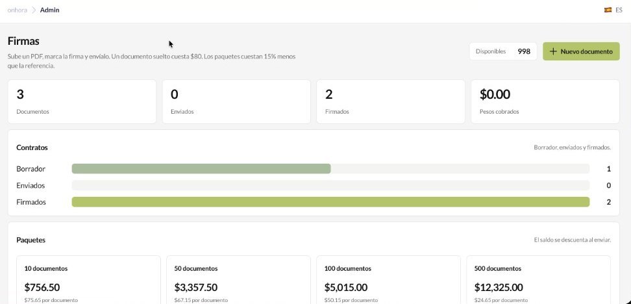
Task: Click the plus icon on Nuevo documento
Action: (x=553, y=51)
